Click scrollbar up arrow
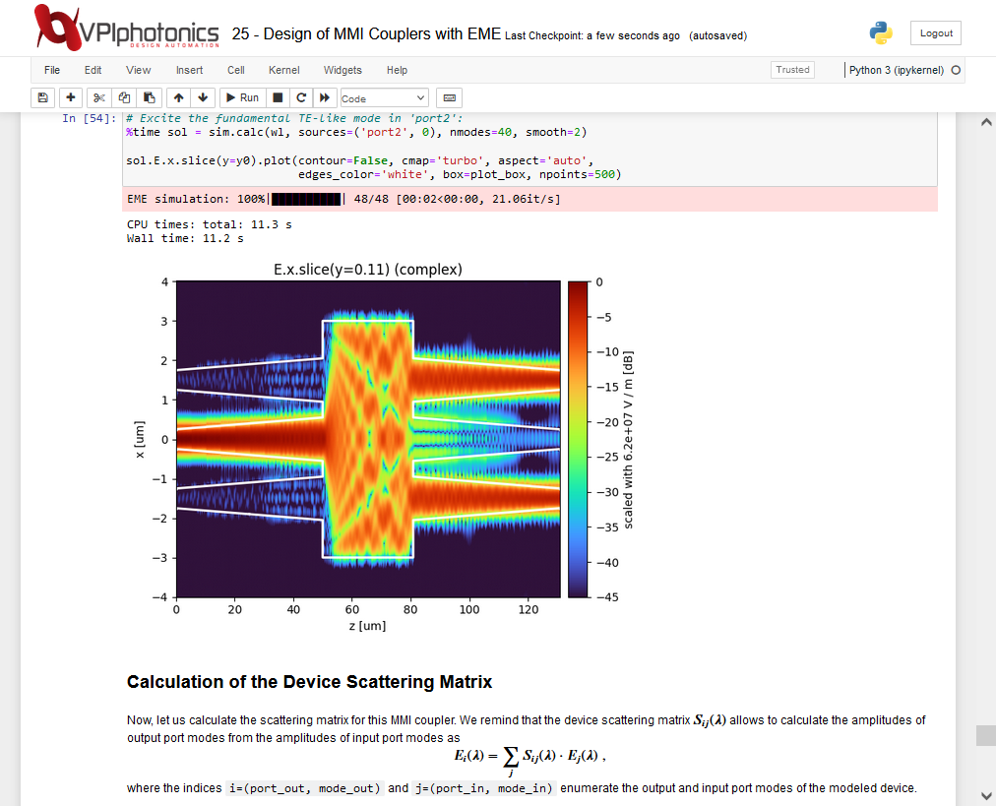Image resolution: width=996 pixels, height=806 pixels. click(986, 122)
